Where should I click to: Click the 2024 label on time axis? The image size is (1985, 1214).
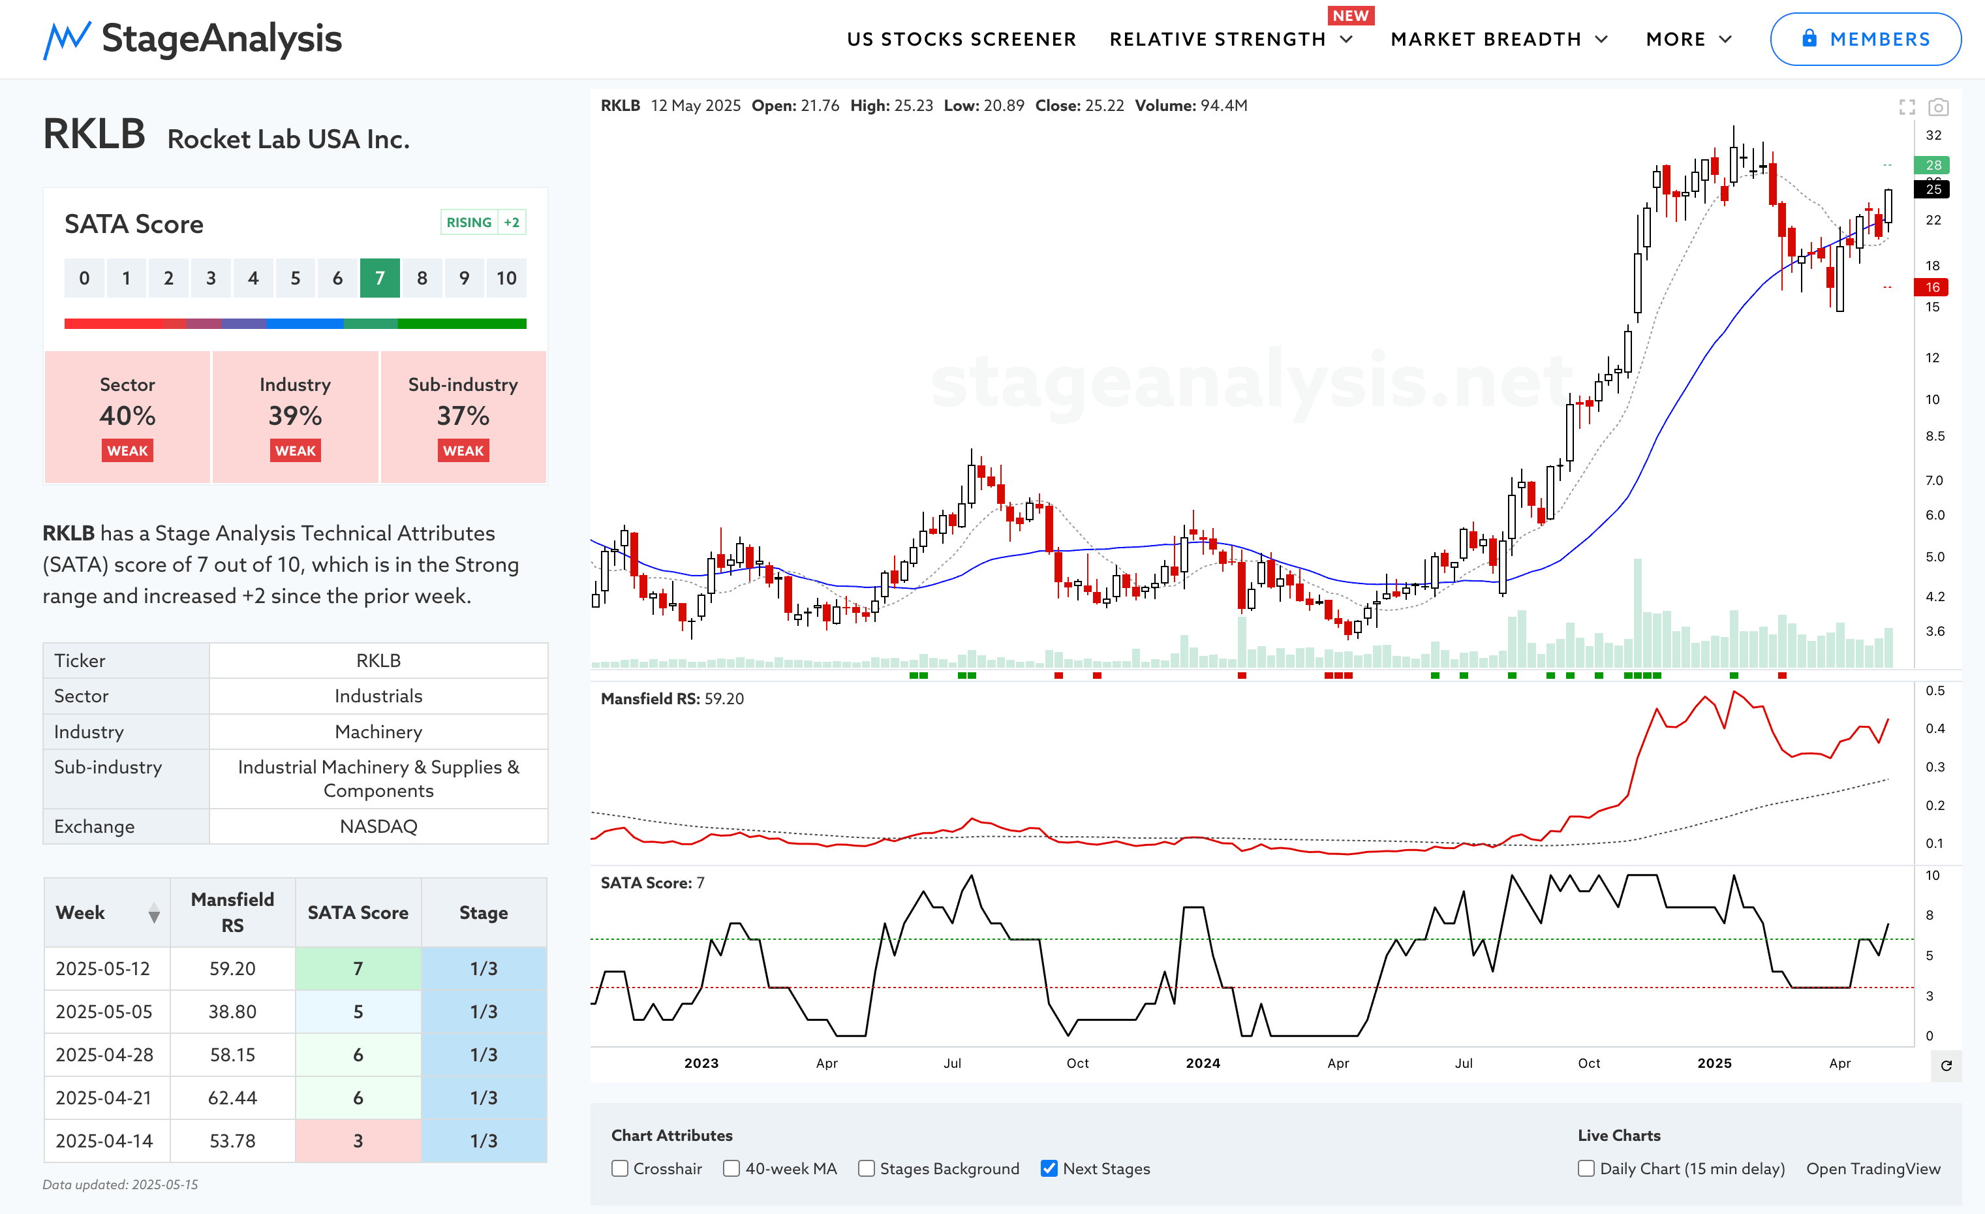pos(1203,1063)
